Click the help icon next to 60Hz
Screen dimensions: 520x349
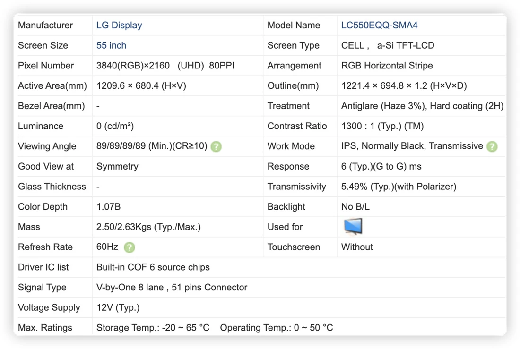[x=130, y=247]
